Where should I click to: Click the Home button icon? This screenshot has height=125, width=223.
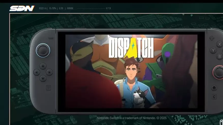(x=214, y=88)
